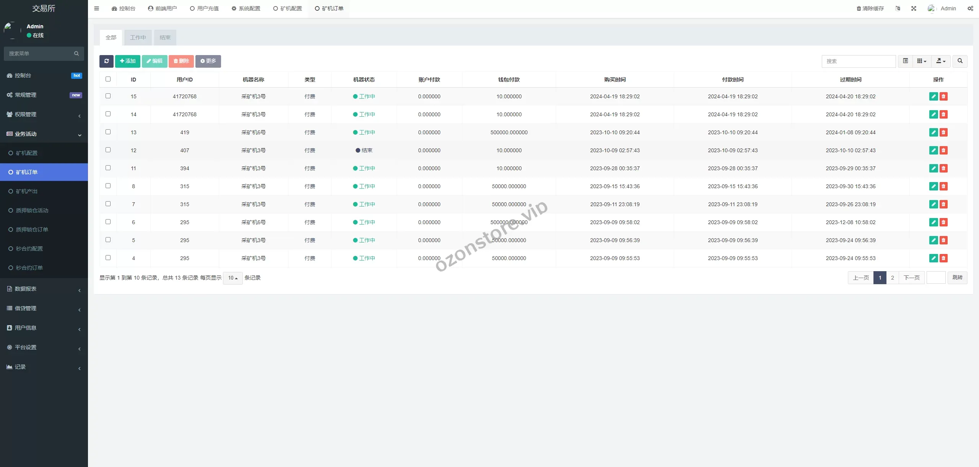Switch to the 工作中 tab

[138, 37]
